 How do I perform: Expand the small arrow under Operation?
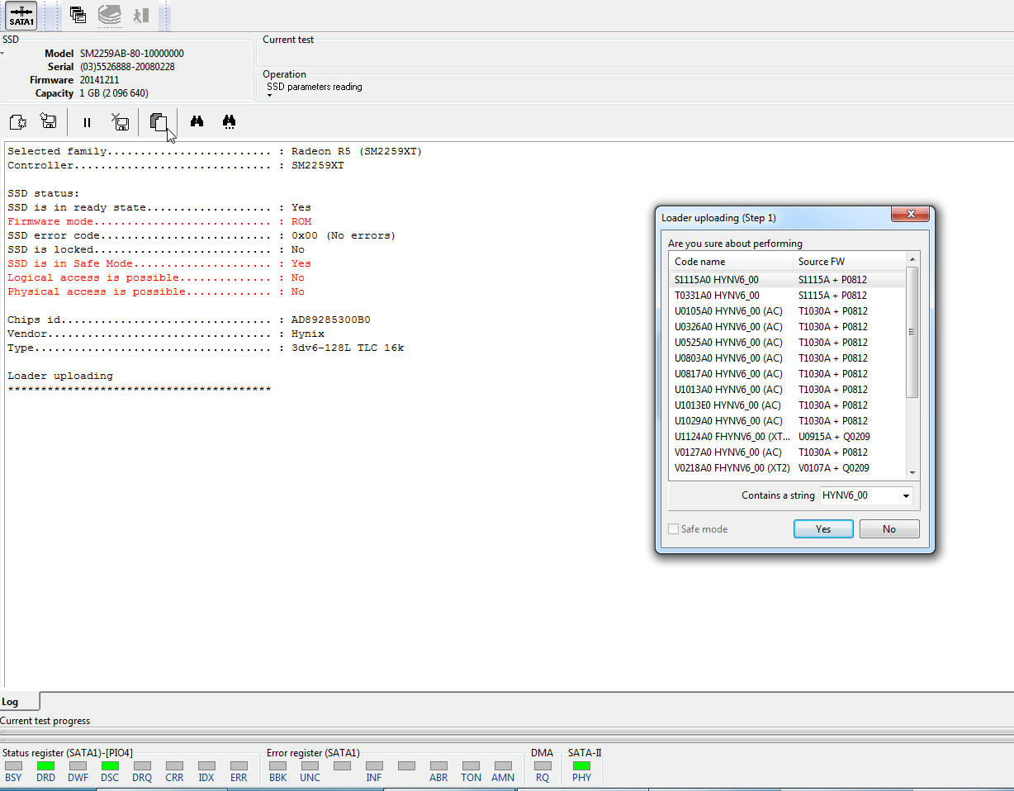click(x=269, y=95)
